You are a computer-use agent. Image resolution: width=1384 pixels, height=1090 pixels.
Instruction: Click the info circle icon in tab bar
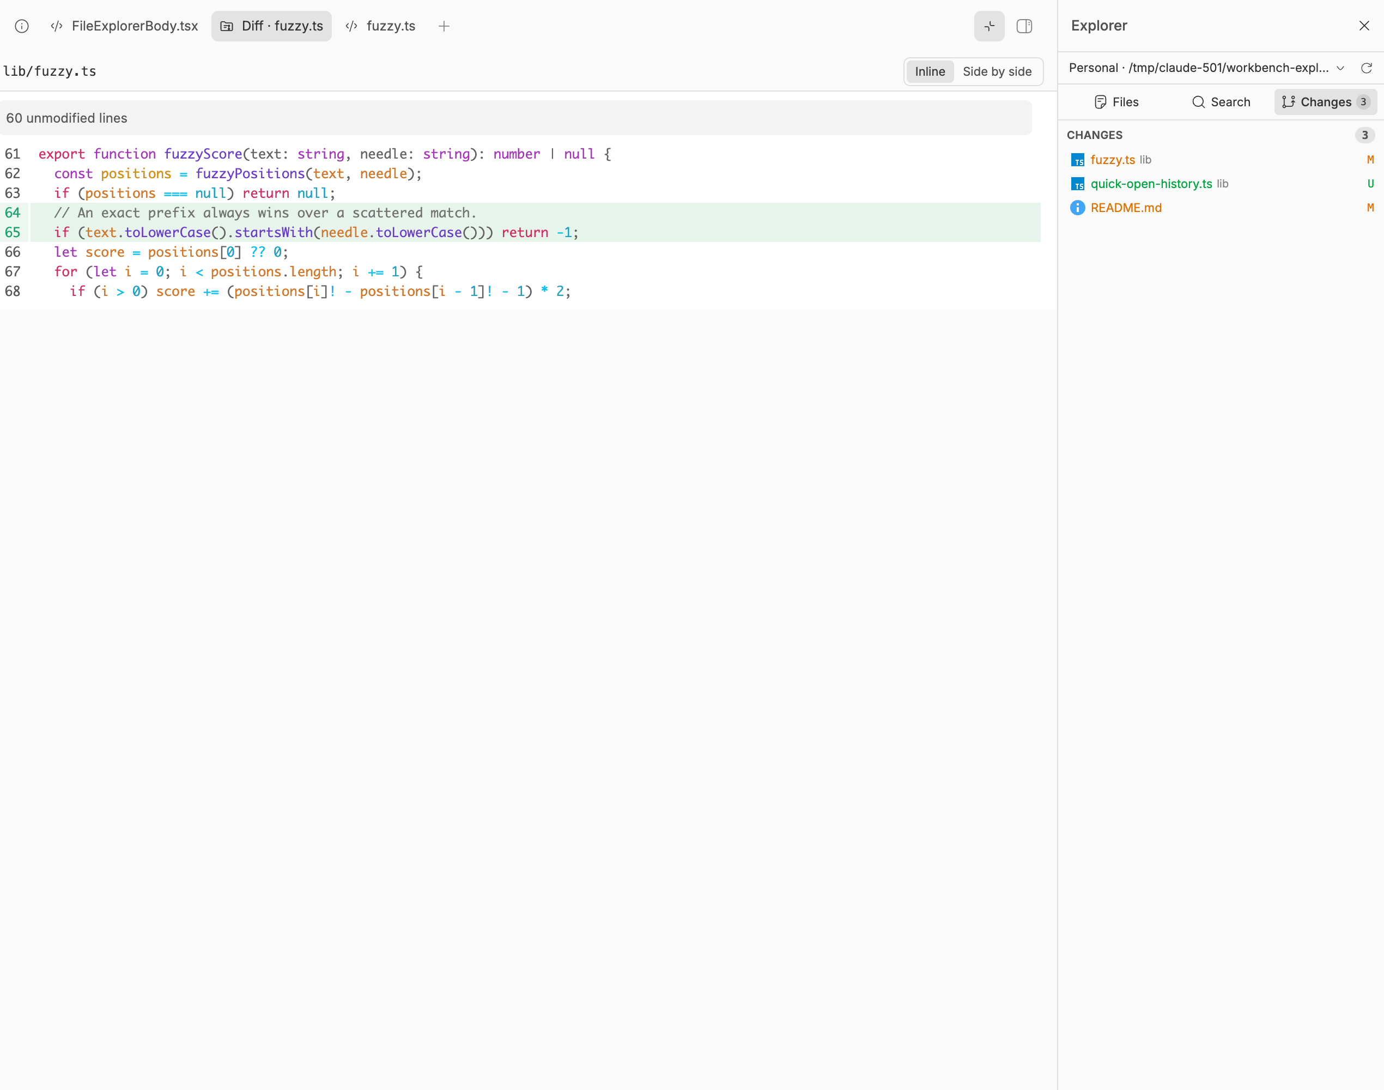(x=22, y=26)
